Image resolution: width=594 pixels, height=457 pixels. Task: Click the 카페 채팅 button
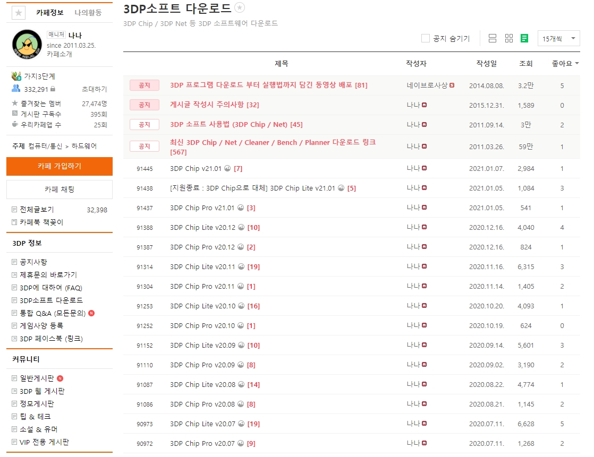coord(60,189)
